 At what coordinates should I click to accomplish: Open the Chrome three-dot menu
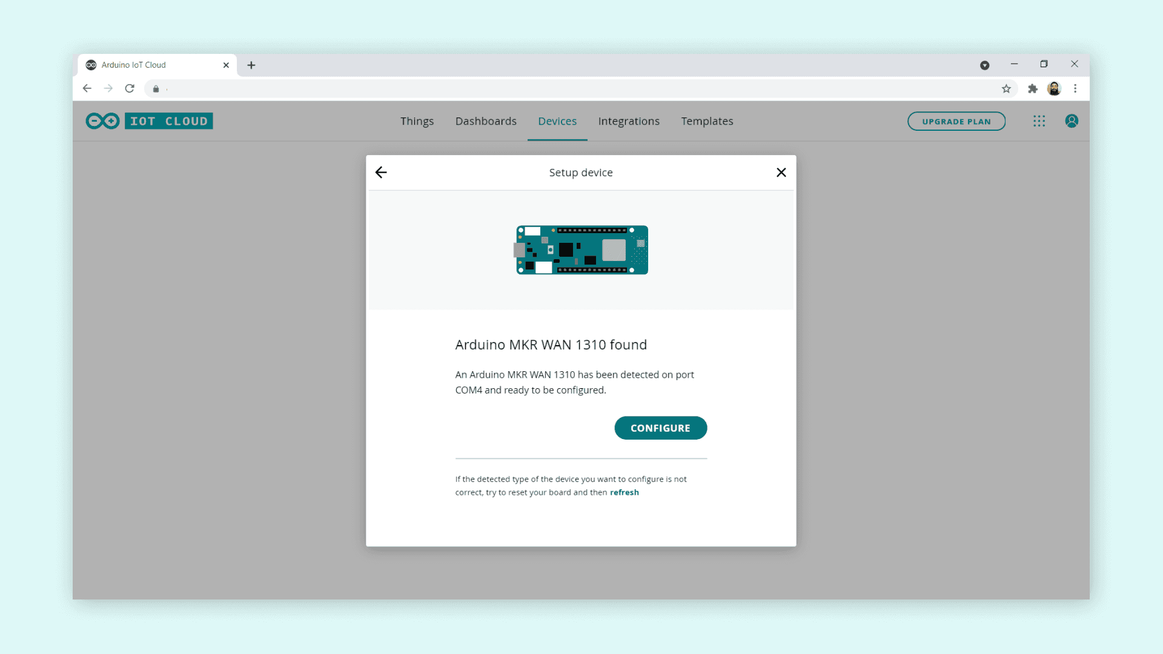coord(1075,89)
